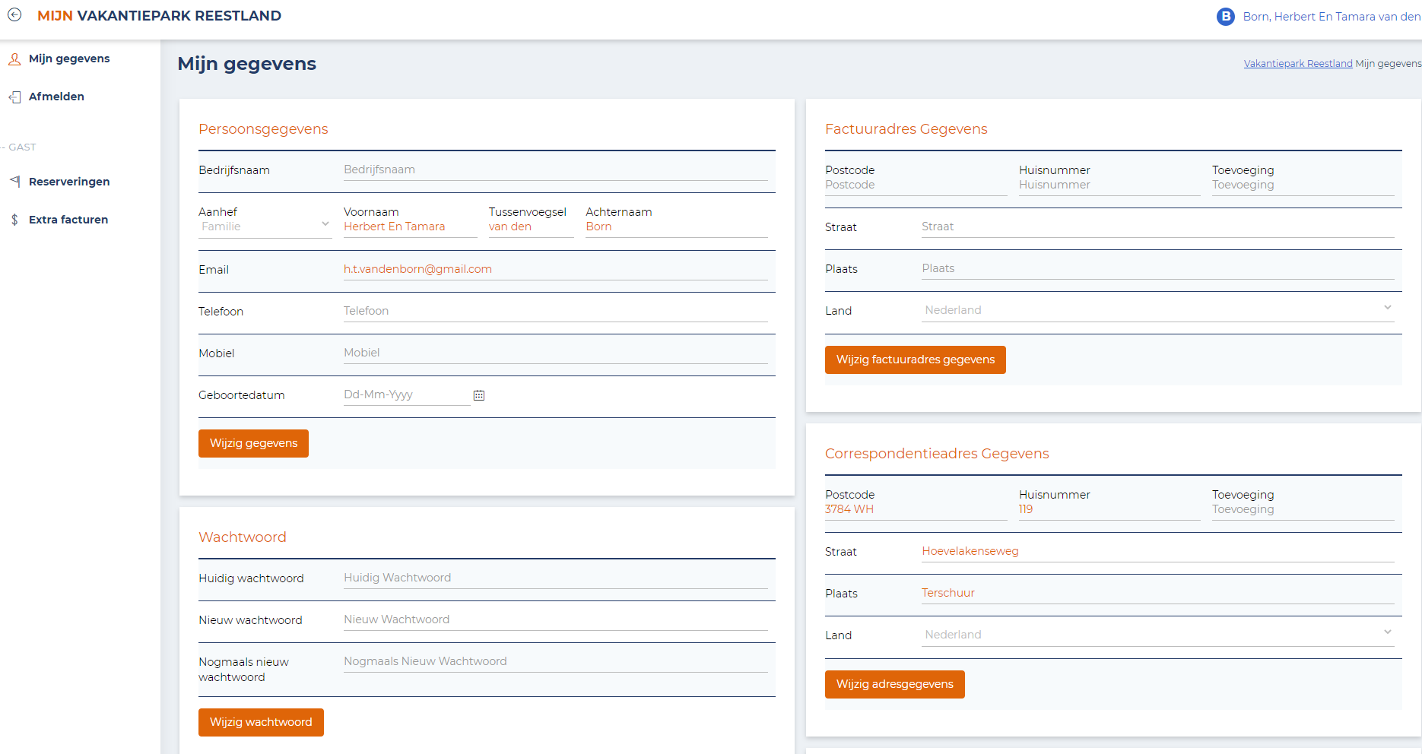Screen dimensions: 1422x754
Task: Focus the Bedrijfsnaam input field
Action: pos(555,170)
